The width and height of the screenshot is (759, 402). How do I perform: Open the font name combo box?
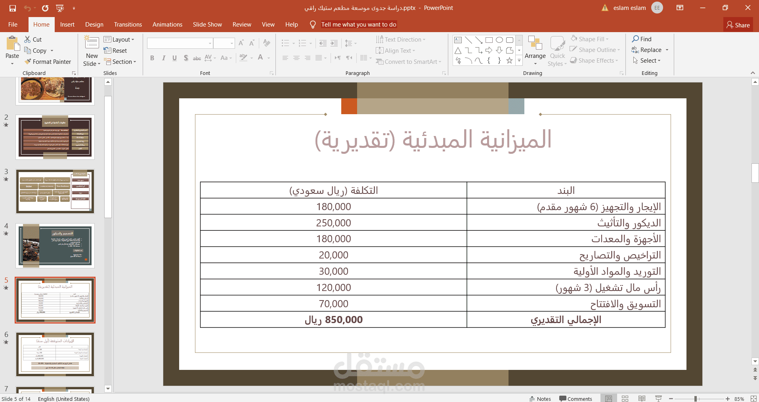pyautogui.click(x=180, y=43)
